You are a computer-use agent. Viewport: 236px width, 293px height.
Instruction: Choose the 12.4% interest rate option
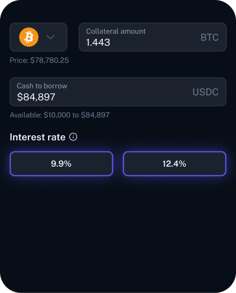175,164
